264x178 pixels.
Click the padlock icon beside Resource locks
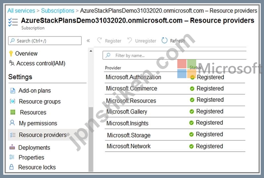click(x=12, y=167)
